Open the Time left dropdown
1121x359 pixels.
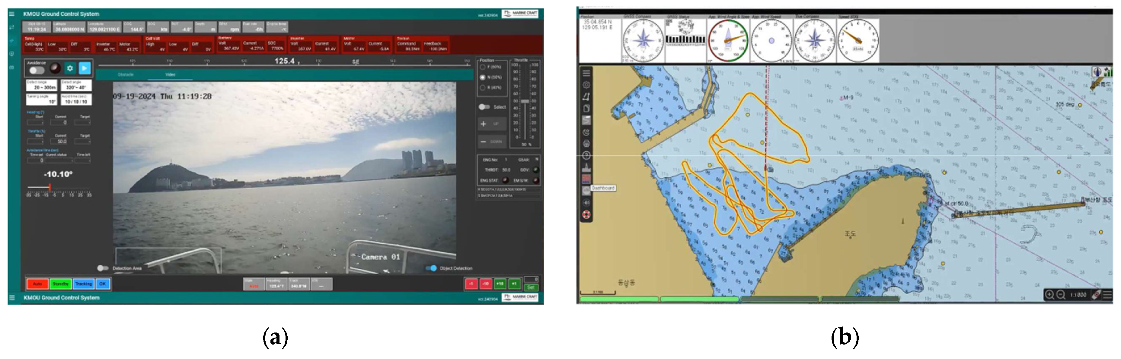point(83,161)
